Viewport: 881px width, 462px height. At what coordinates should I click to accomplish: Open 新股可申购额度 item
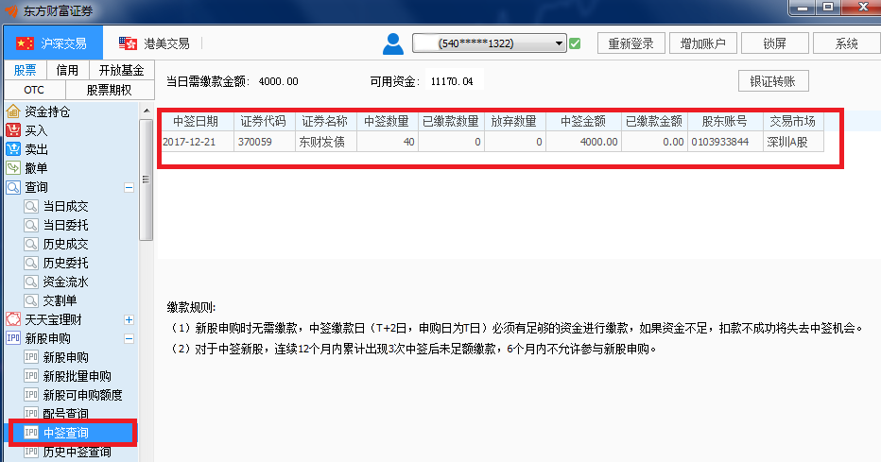[82, 395]
